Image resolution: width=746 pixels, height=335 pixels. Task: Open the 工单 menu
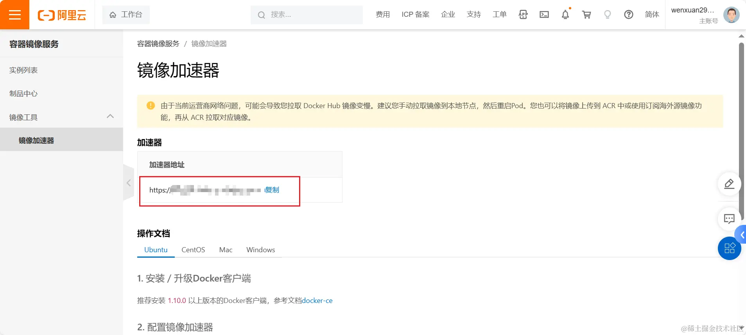point(500,14)
